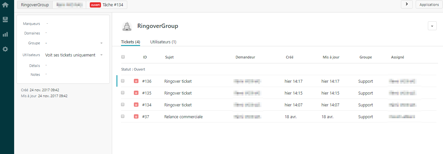Switch to the Tickets (4) tab

[131, 42]
